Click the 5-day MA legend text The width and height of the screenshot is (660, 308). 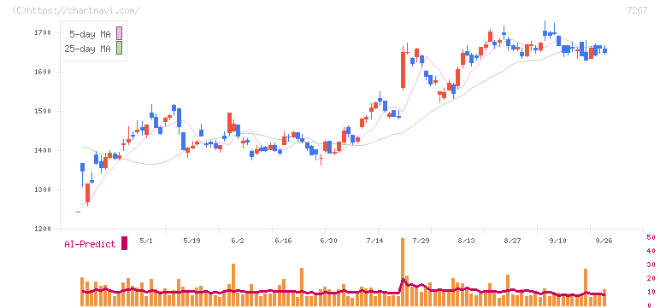click(x=90, y=34)
